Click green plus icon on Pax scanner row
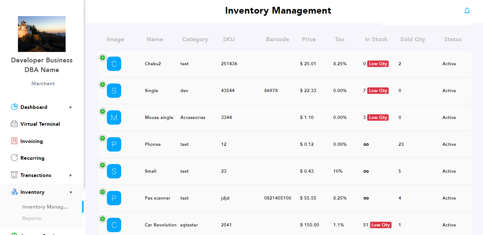 point(103,192)
